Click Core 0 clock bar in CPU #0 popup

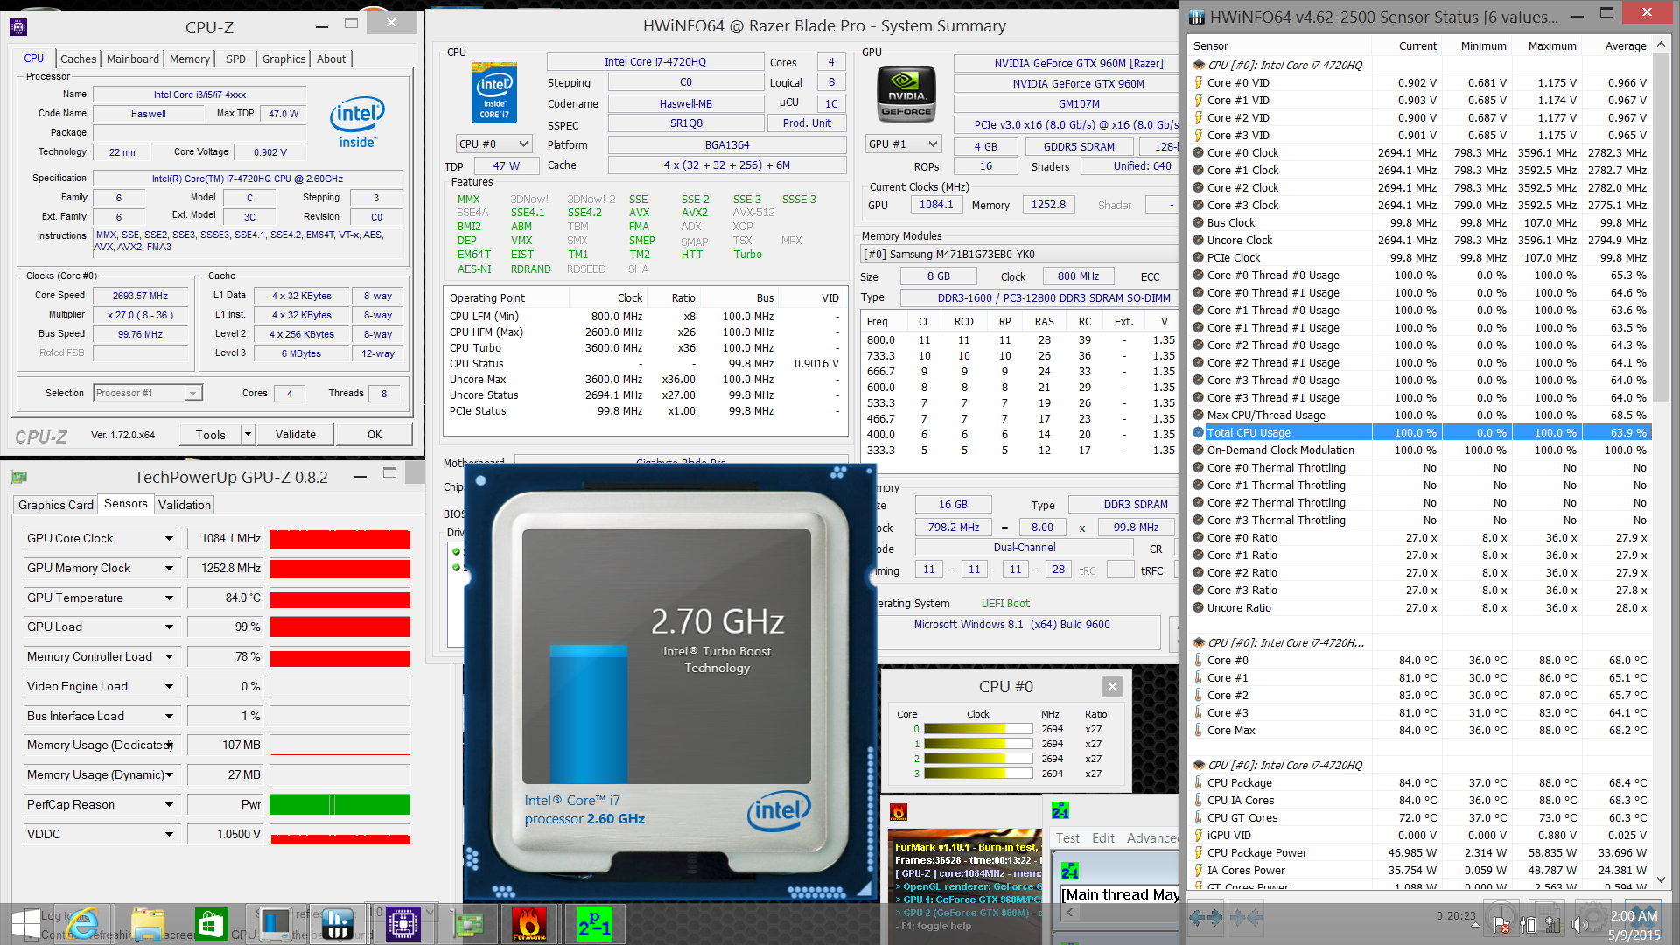(x=978, y=729)
